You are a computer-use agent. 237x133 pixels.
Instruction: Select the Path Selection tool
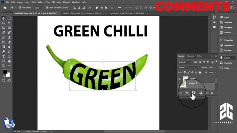pyautogui.click(x=9, y=57)
